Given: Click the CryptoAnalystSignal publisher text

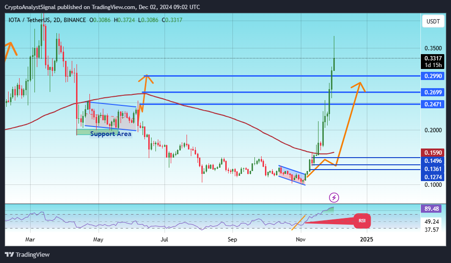Looking at the screenshot, I should tap(30, 7).
